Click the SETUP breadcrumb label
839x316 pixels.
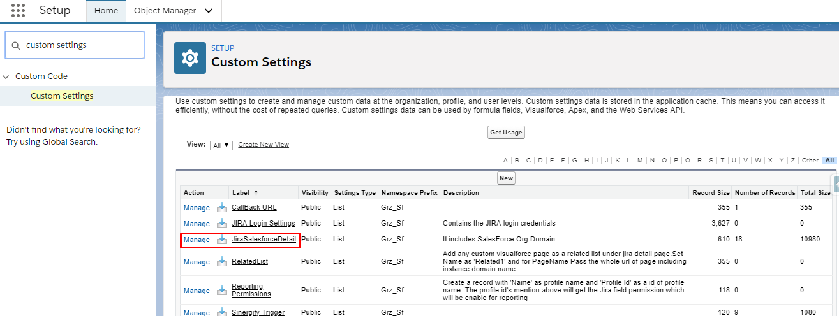coord(223,48)
